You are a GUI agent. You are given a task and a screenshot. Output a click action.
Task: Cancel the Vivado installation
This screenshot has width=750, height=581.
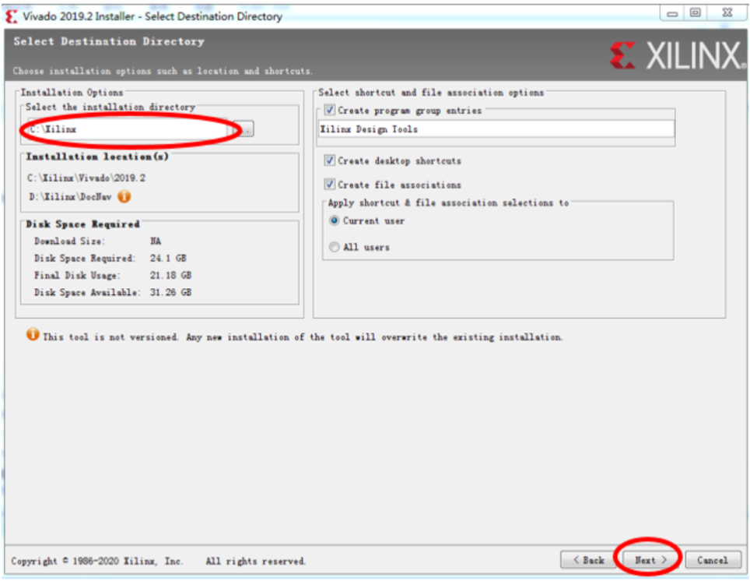[x=713, y=560]
